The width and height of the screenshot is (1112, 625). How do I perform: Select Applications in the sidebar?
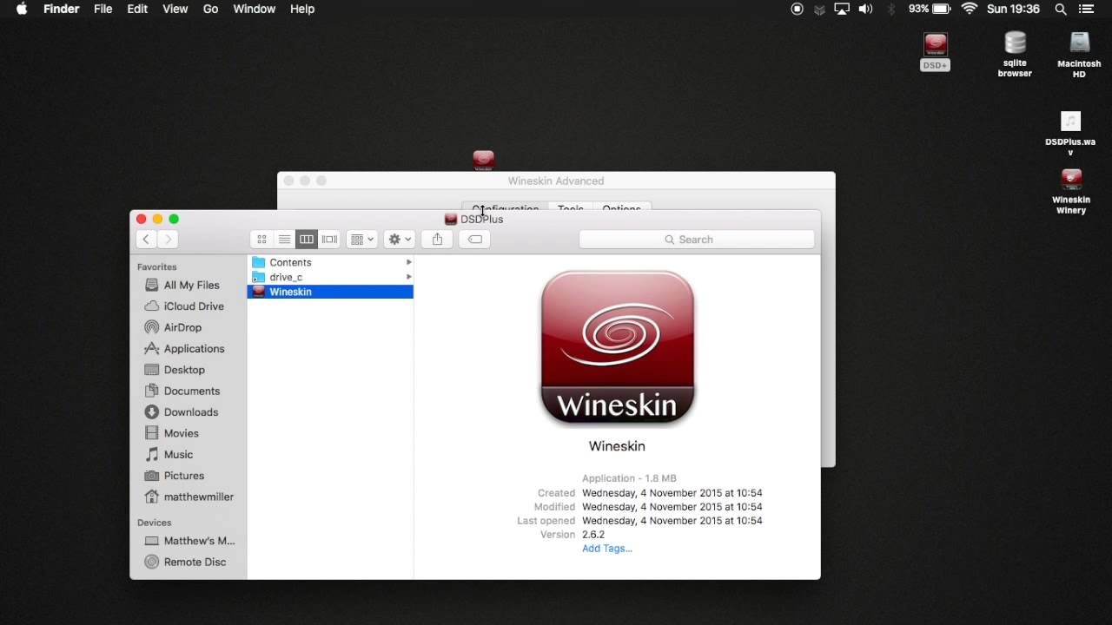coord(194,348)
